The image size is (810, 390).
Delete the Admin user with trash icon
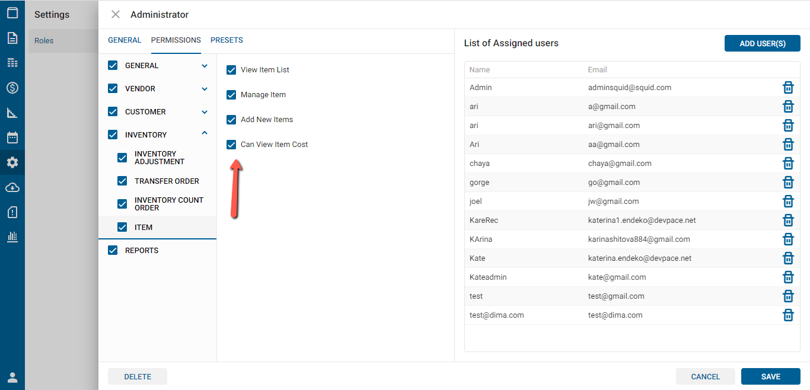pos(788,88)
